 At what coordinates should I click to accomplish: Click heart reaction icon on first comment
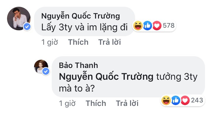(x=157, y=26)
